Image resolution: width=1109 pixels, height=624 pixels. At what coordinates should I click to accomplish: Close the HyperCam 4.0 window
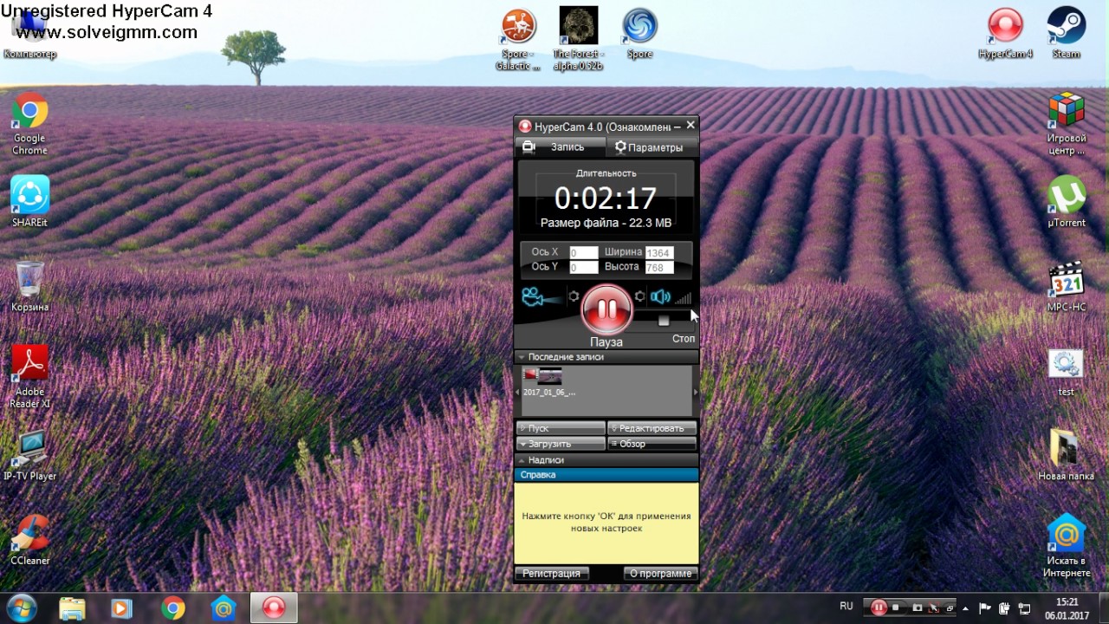tap(691, 126)
